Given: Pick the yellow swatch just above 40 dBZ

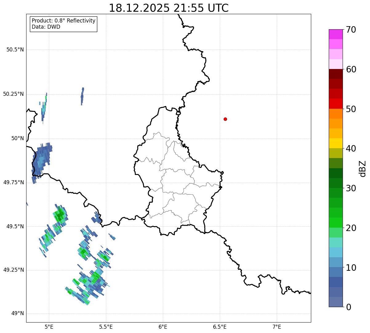Looking at the screenshot, I should click(336, 143).
